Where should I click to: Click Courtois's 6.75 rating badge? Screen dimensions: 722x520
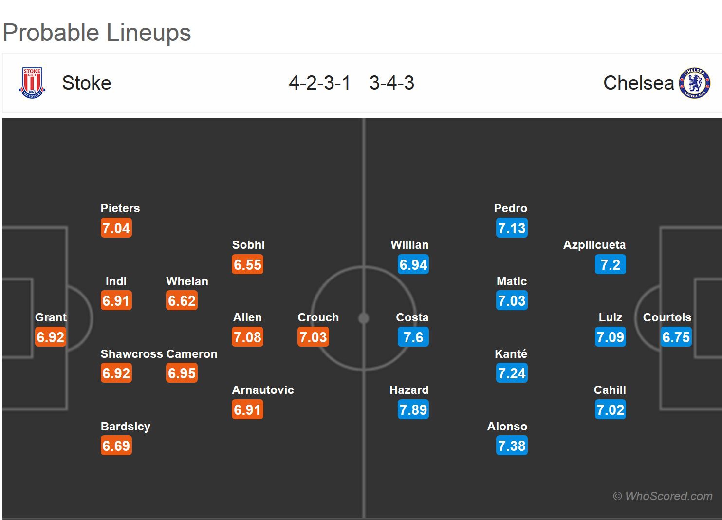pos(676,337)
